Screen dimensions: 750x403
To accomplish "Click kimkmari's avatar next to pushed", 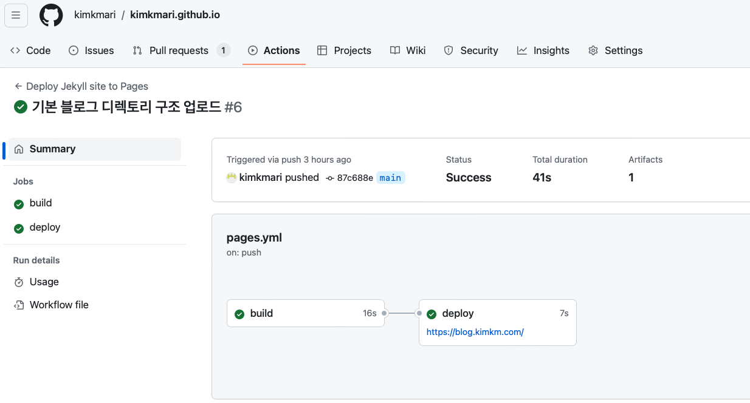I will pyautogui.click(x=232, y=178).
